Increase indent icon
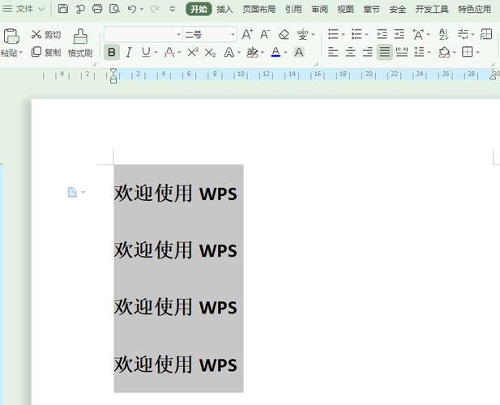This screenshot has width=500, height=405. (x=399, y=34)
